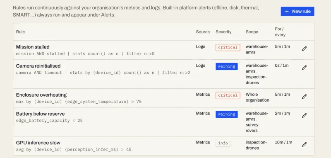This screenshot has height=158, width=331.
Task: Click the Scope column header
Action: (252, 32)
